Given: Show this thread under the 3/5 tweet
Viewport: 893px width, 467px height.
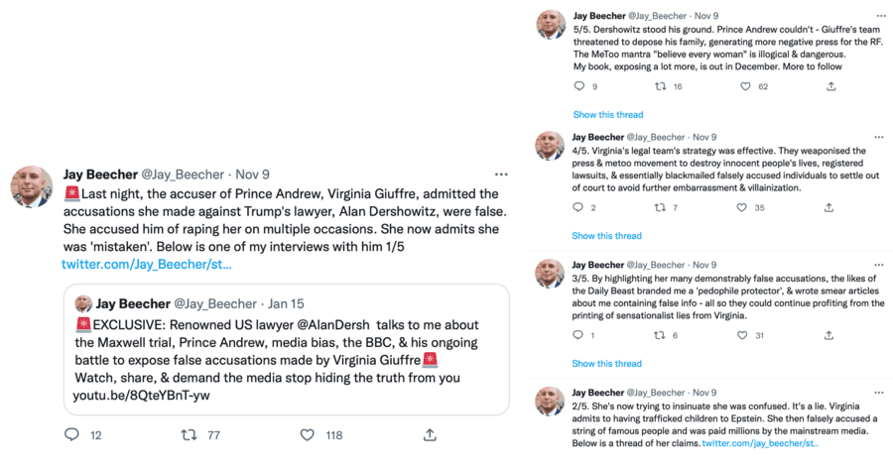Looking at the screenshot, I should 607,363.
